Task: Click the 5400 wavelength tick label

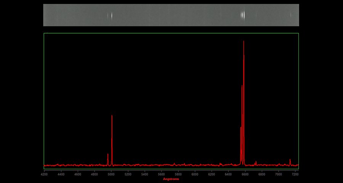Action: pos(144,174)
